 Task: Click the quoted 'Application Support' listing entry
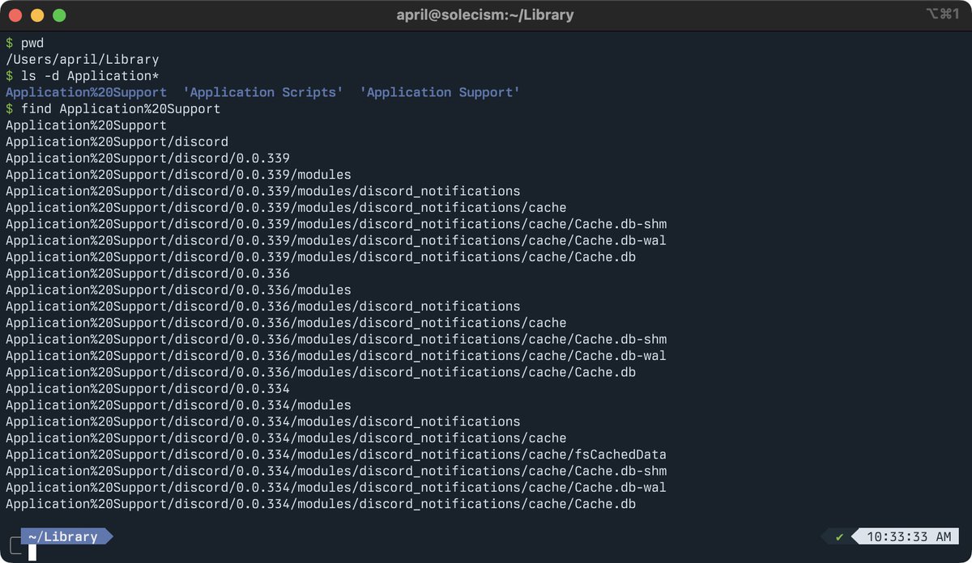pyautogui.click(x=440, y=92)
